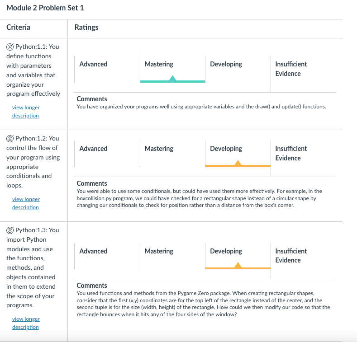
Task: Pick Developing rating for Python:1.2
Action: 226,149
